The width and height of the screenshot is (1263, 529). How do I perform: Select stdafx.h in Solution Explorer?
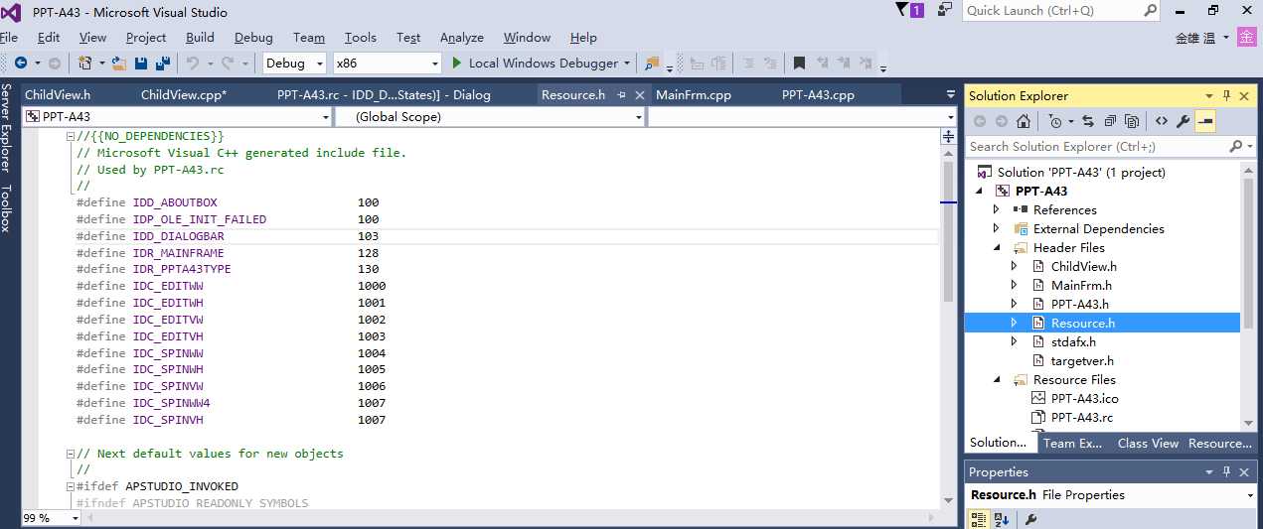coord(1073,341)
